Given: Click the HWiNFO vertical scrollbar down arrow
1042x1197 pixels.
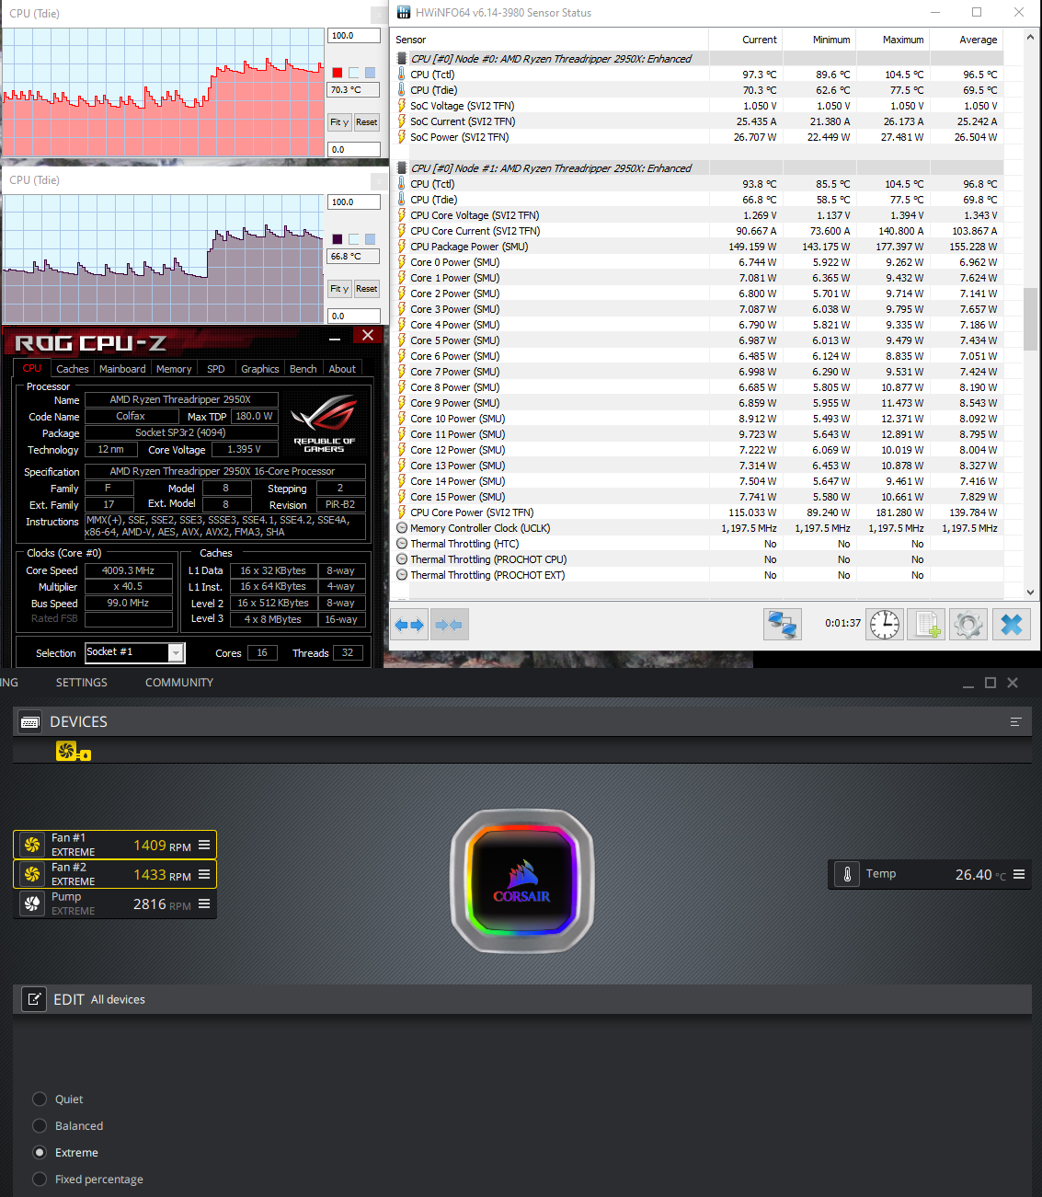Looking at the screenshot, I should [x=1030, y=592].
